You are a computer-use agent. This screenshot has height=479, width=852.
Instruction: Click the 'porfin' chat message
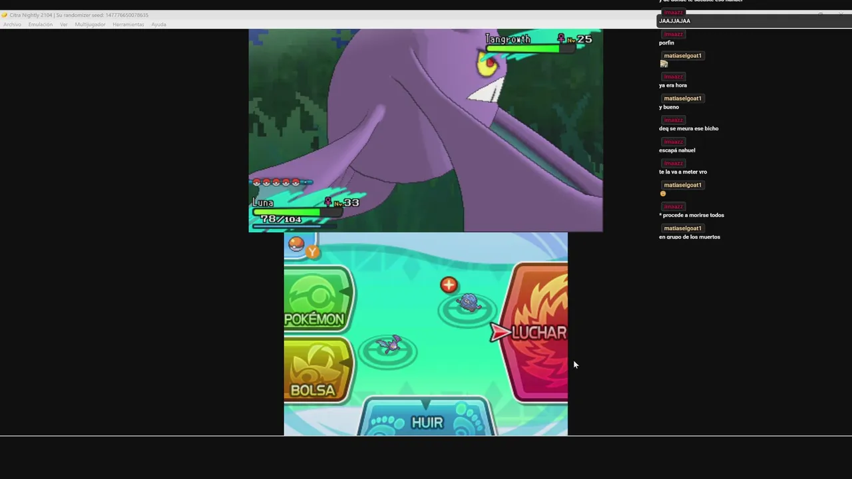[666, 43]
